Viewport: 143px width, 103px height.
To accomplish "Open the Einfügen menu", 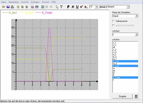I will [35, 2].
